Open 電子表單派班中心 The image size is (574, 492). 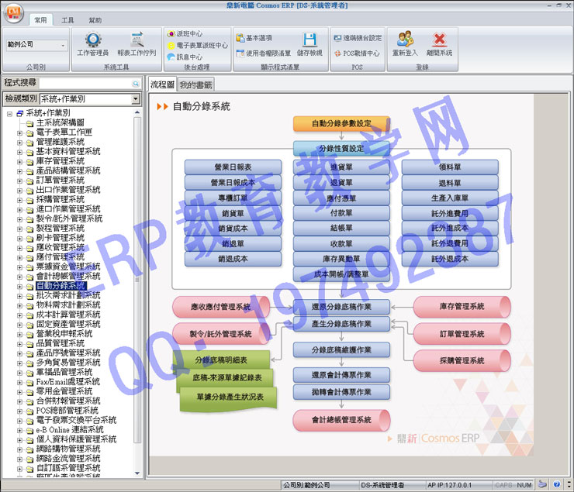[198, 45]
